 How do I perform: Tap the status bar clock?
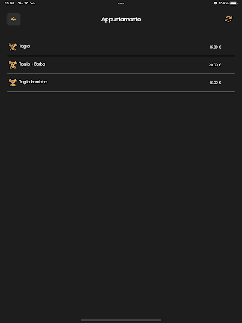(x=9, y=3)
